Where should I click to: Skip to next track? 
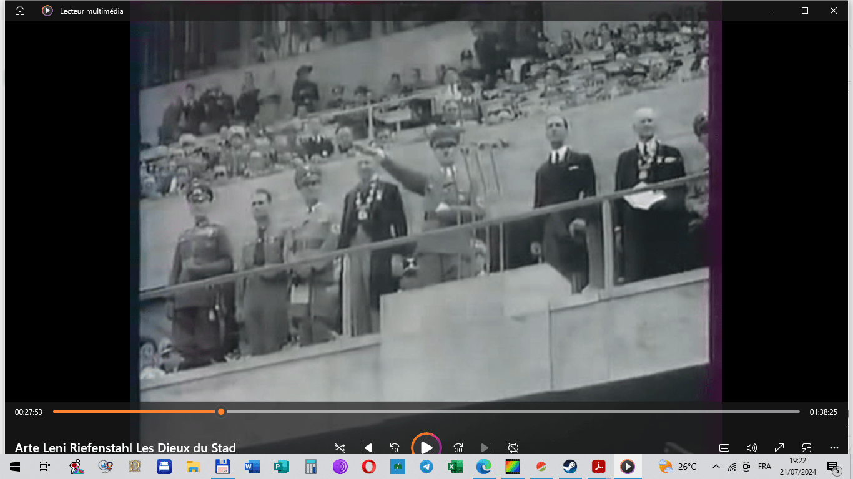[x=485, y=448]
